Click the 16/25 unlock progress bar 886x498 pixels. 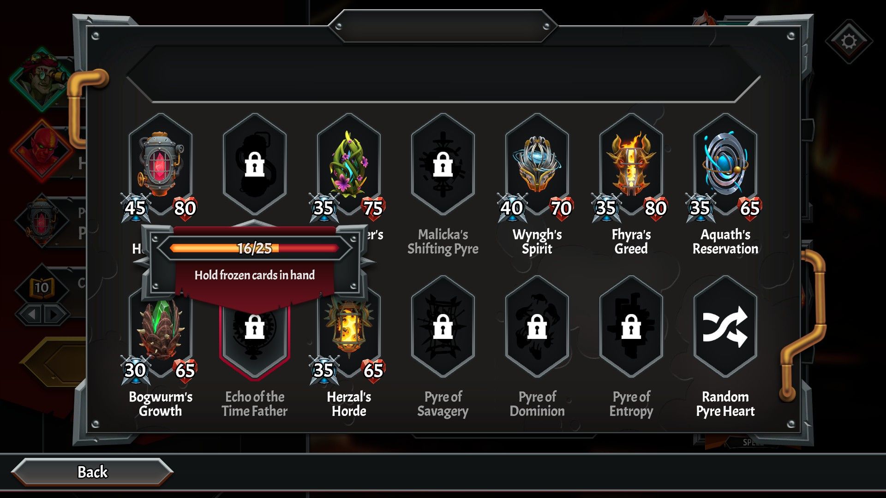tap(255, 248)
